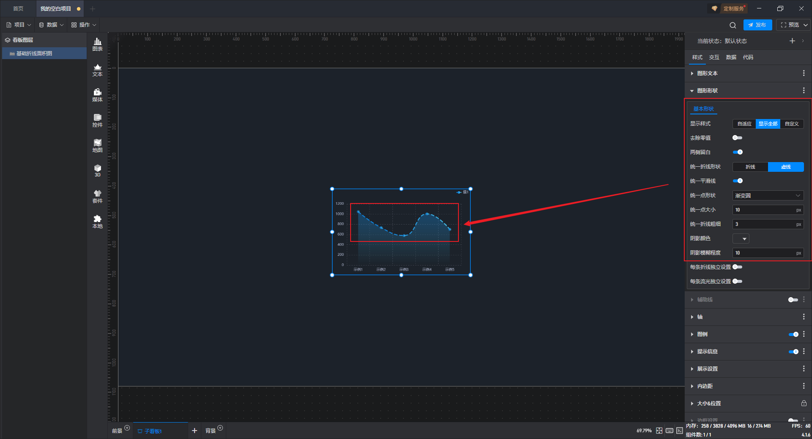Viewport: 812px width, 439px height.
Task: Open the 3D components icon
Action: (x=97, y=171)
